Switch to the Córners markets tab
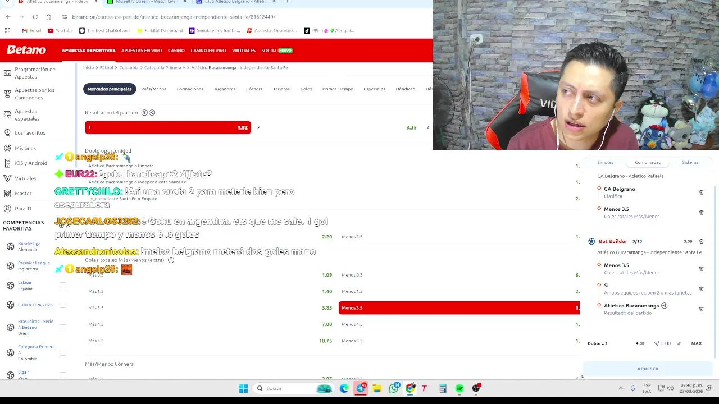The height and width of the screenshot is (404, 719). tap(254, 89)
